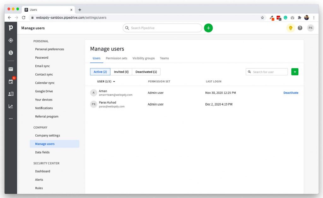Image resolution: width=323 pixels, height=198 pixels.
Task: Click the yellow lightbulb suggestions icon
Action: 291,28
